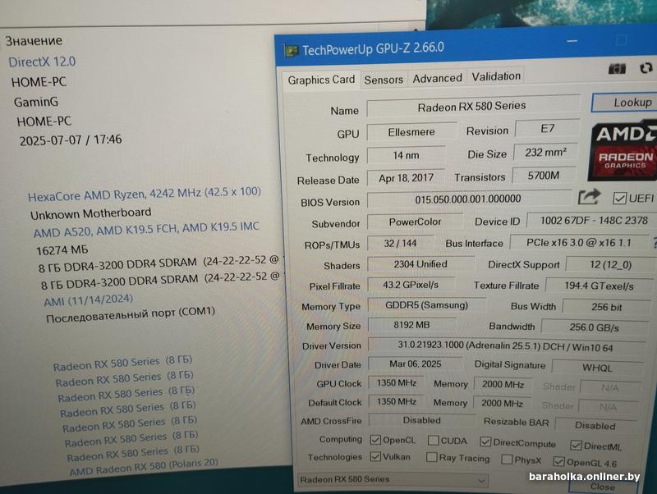The height and width of the screenshot is (494, 657).
Task: Click the Transistors field showing 5700M
Action: tap(544, 175)
